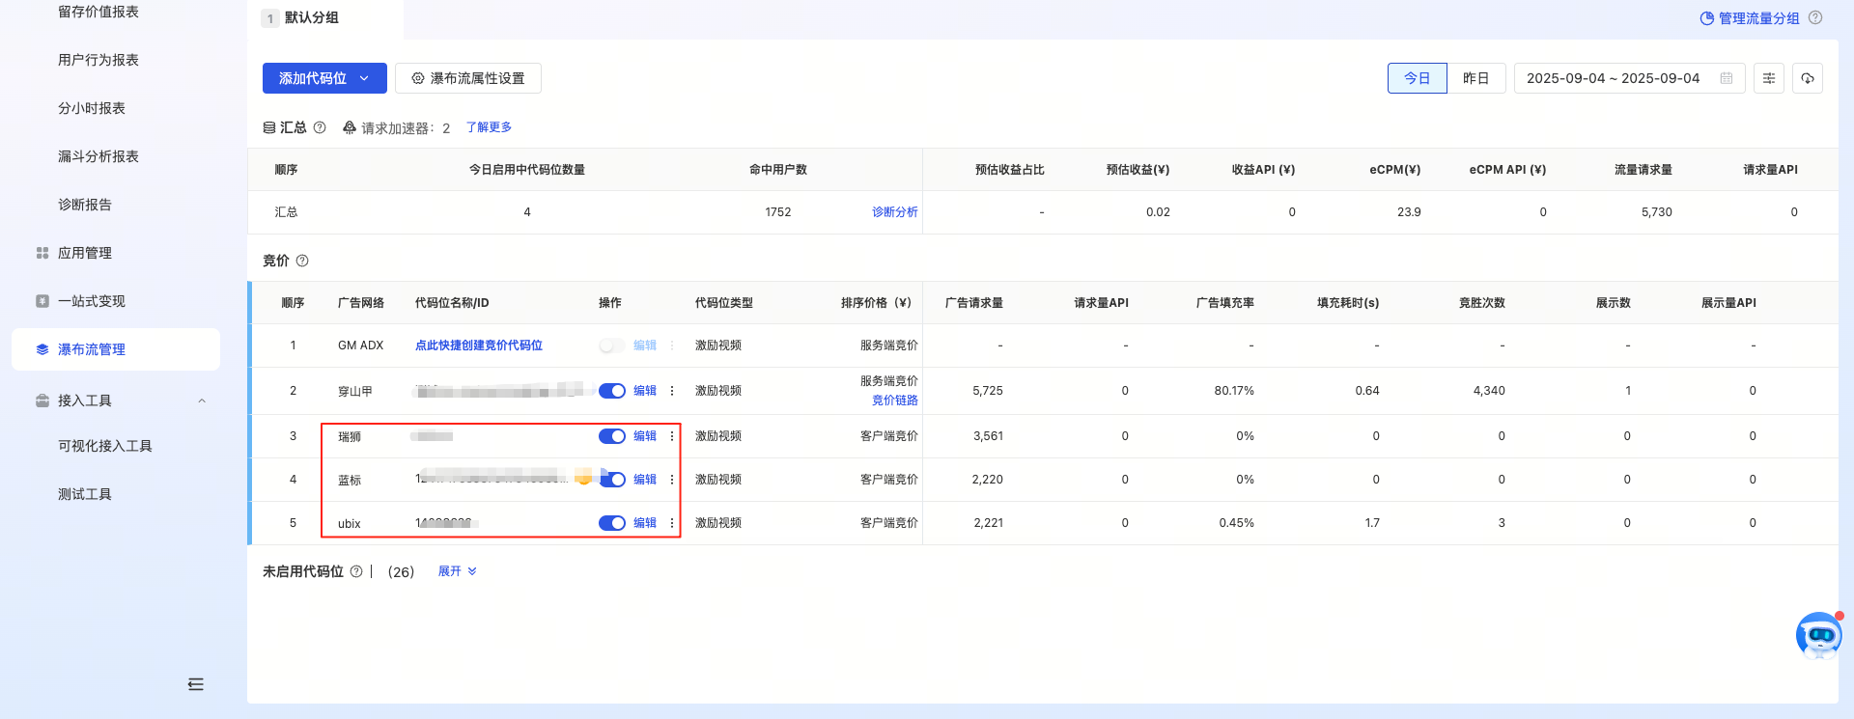The image size is (1854, 719).
Task: Collapse the 接入工具 sidebar section
Action: coord(202,401)
